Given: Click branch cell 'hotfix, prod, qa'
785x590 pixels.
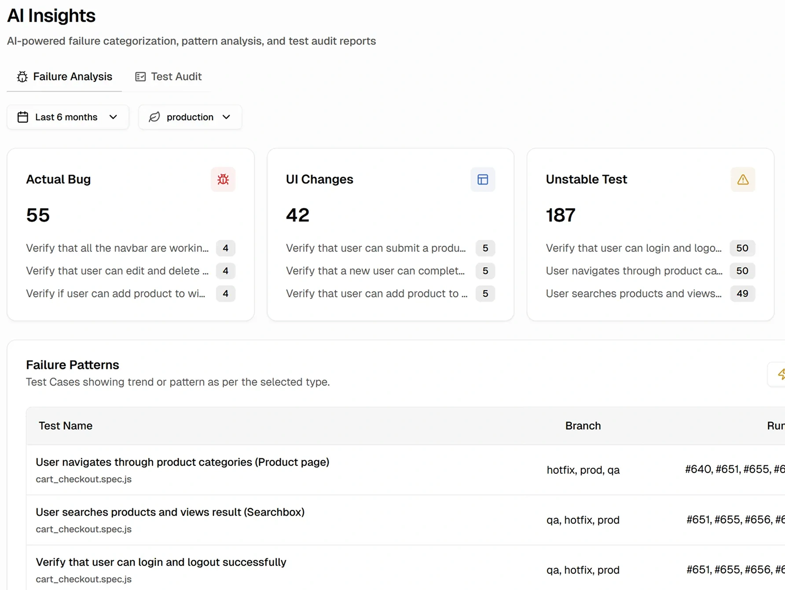Looking at the screenshot, I should pos(583,470).
